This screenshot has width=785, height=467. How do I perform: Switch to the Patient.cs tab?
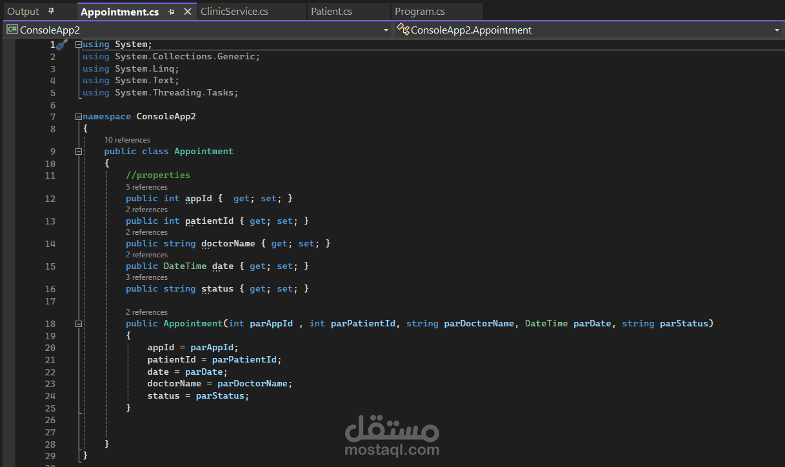click(x=332, y=12)
